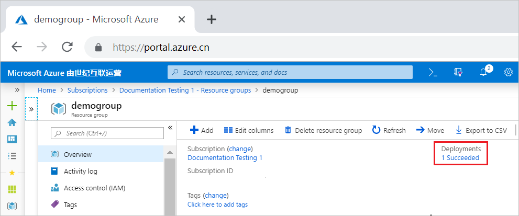Open Cloud Shell from the top bar

433,73
